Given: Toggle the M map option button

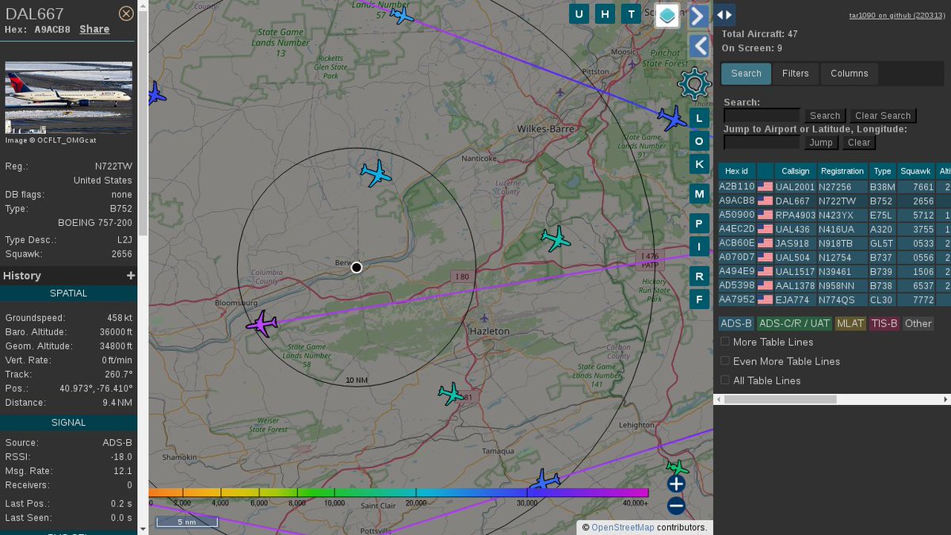Looking at the screenshot, I should pyautogui.click(x=698, y=193).
